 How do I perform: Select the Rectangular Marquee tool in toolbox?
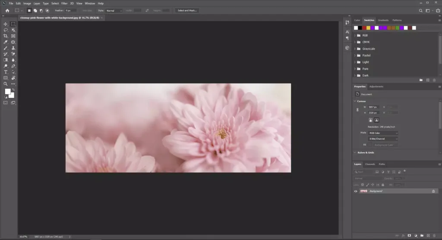[13, 24]
